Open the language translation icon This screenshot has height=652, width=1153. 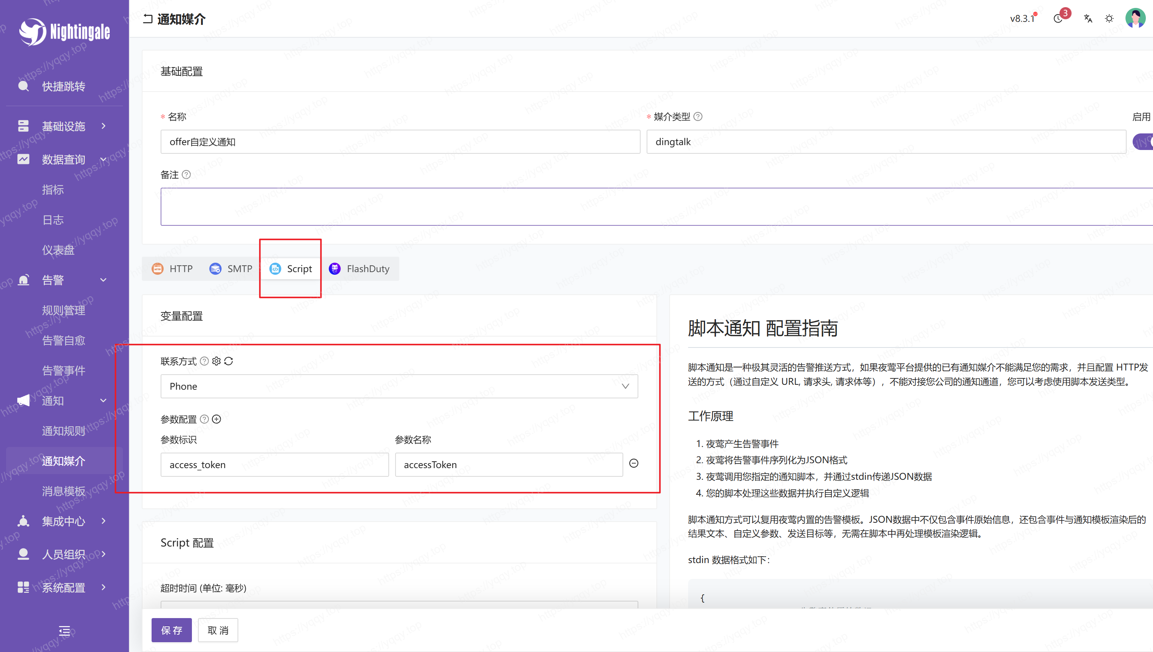click(x=1088, y=19)
